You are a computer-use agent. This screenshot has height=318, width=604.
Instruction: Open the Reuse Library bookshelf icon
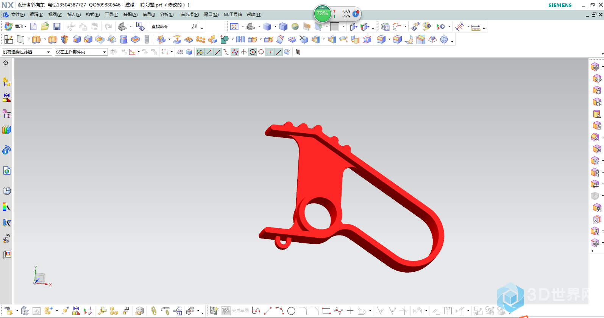click(x=6, y=129)
